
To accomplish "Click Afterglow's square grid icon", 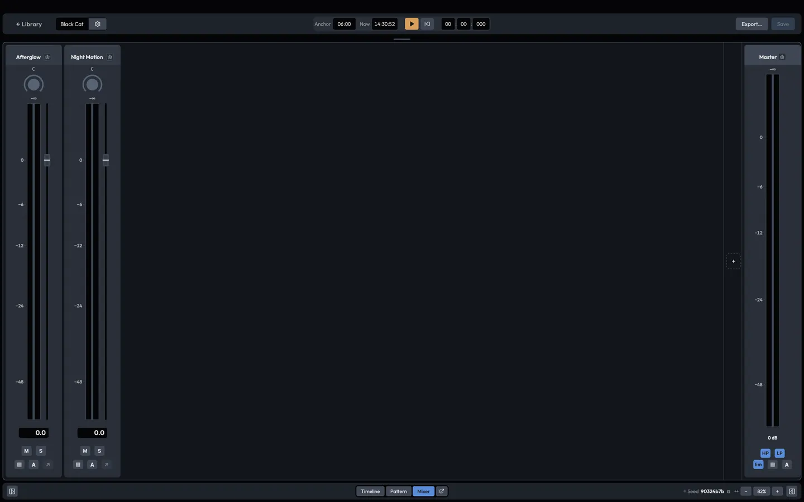I will point(20,465).
